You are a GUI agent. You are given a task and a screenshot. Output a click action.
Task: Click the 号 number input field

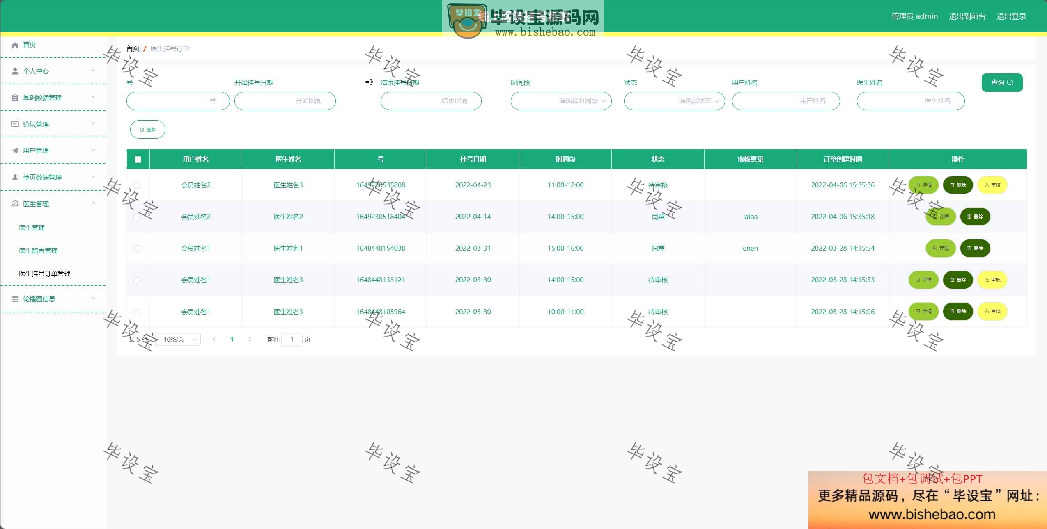coord(178,101)
